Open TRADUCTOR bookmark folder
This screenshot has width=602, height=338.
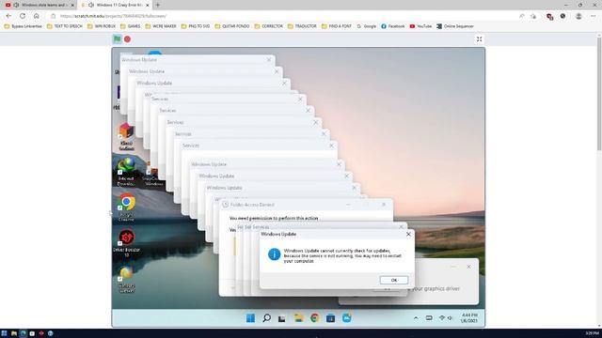pos(302,26)
